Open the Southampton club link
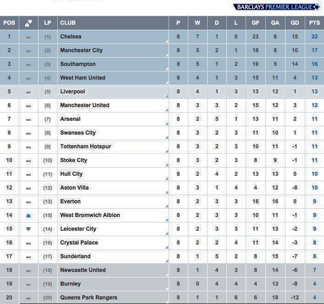Image resolution: width=324 pixels, height=304 pixels. click(78, 64)
